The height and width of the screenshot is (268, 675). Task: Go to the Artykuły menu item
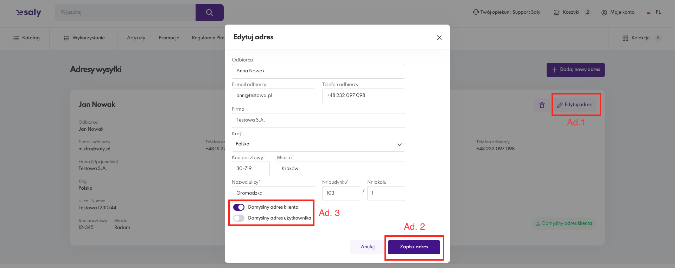(x=136, y=38)
